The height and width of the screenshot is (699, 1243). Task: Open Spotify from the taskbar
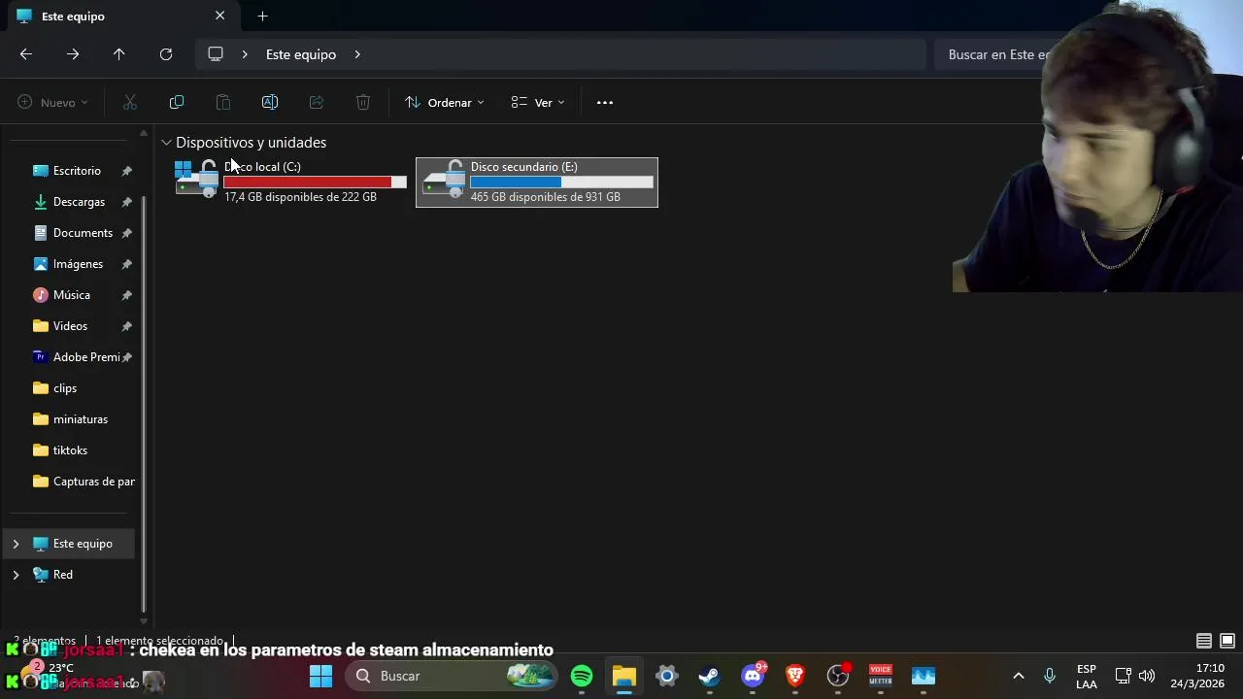(x=582, y=676)
